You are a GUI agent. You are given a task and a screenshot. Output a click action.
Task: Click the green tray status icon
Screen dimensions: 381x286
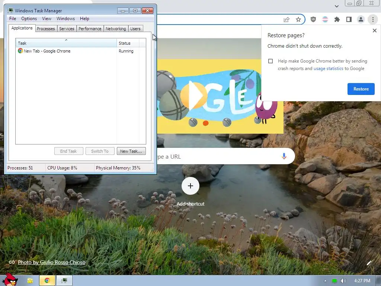334,281
